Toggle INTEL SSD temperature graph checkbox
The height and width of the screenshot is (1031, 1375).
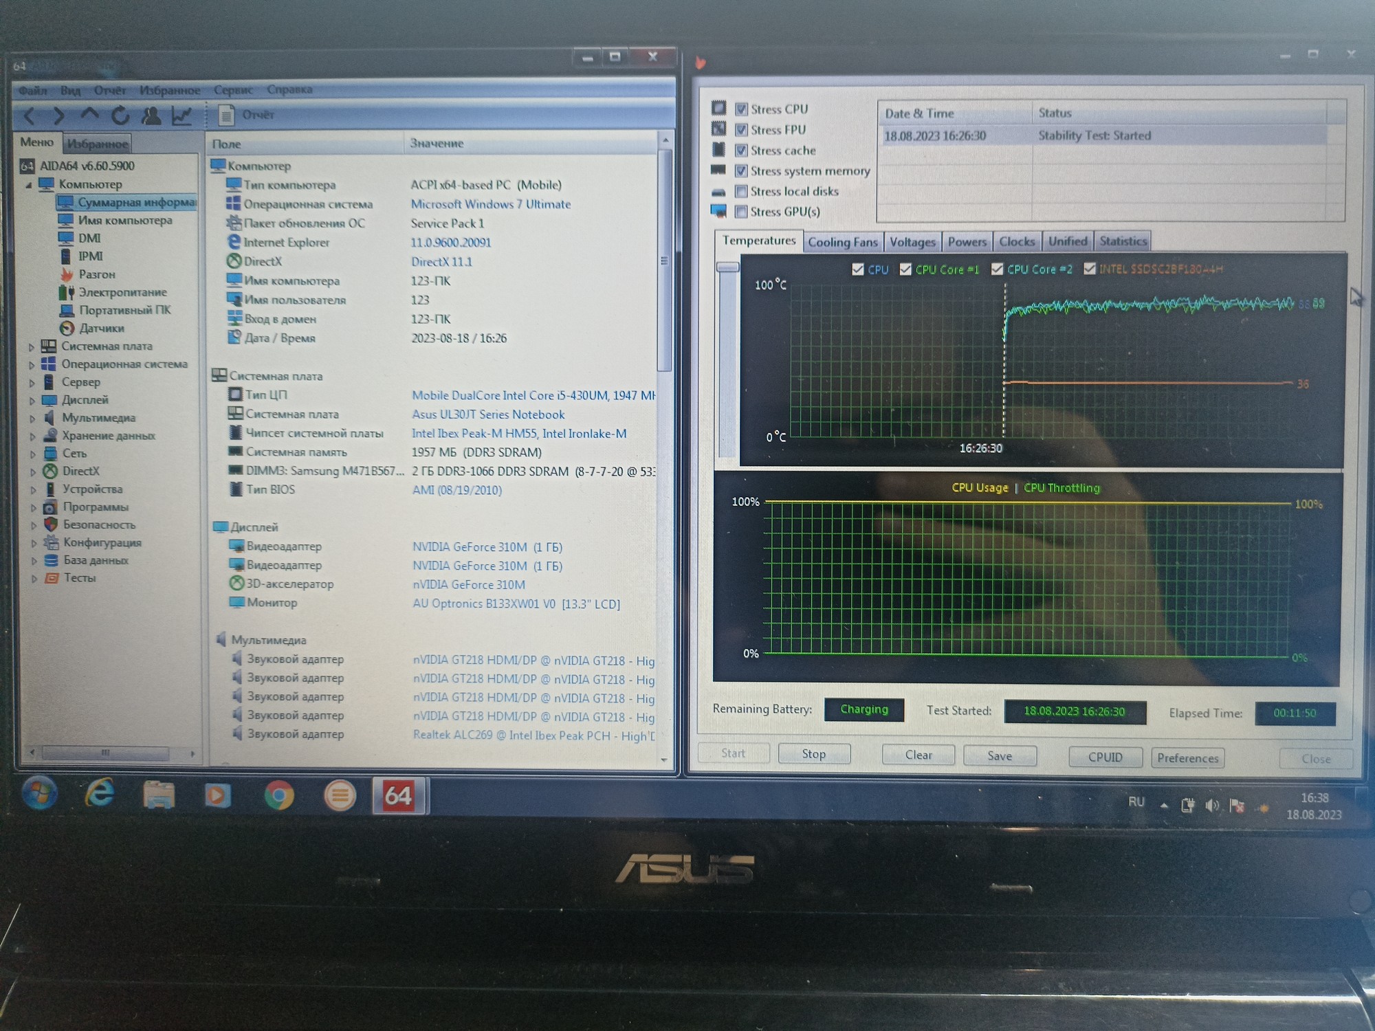[x=1090, y=268]
